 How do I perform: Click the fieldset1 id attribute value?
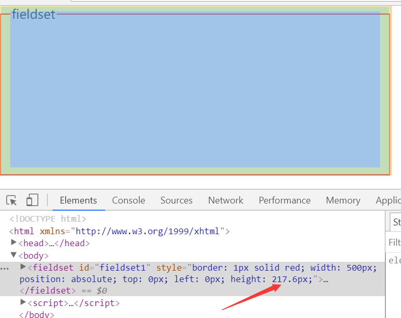[122, 268]
